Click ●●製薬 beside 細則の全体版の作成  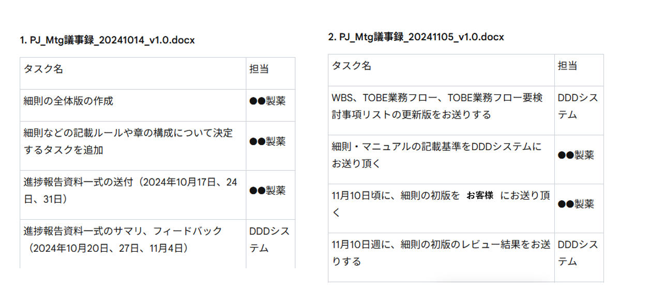[267, 101]
